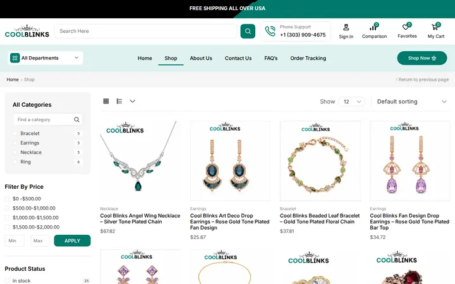455x284 pixels.
Task: Open the Angel Wing Necklace product image
Action: (x=140, y=161)
